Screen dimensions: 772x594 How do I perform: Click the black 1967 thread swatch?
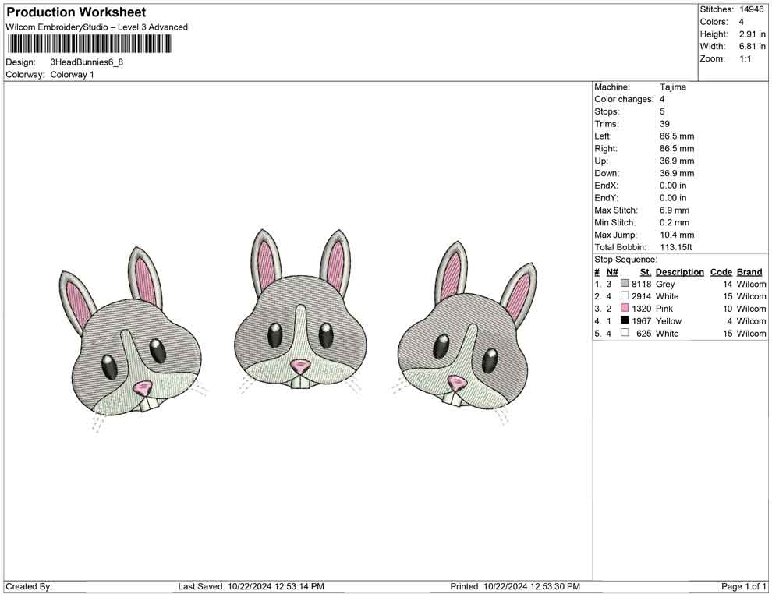(x=625, y=321)
